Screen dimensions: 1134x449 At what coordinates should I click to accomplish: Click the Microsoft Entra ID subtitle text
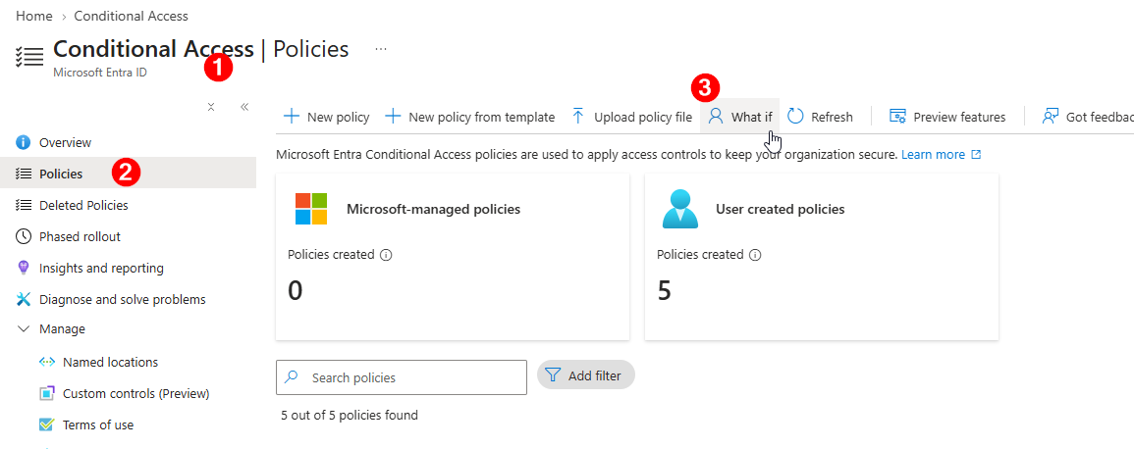click(x=100, y=73)
